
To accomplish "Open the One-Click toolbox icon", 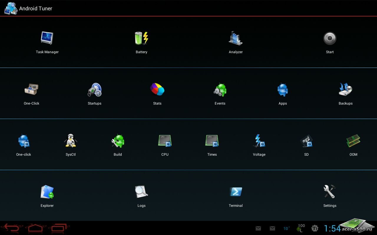I will 32,90.
